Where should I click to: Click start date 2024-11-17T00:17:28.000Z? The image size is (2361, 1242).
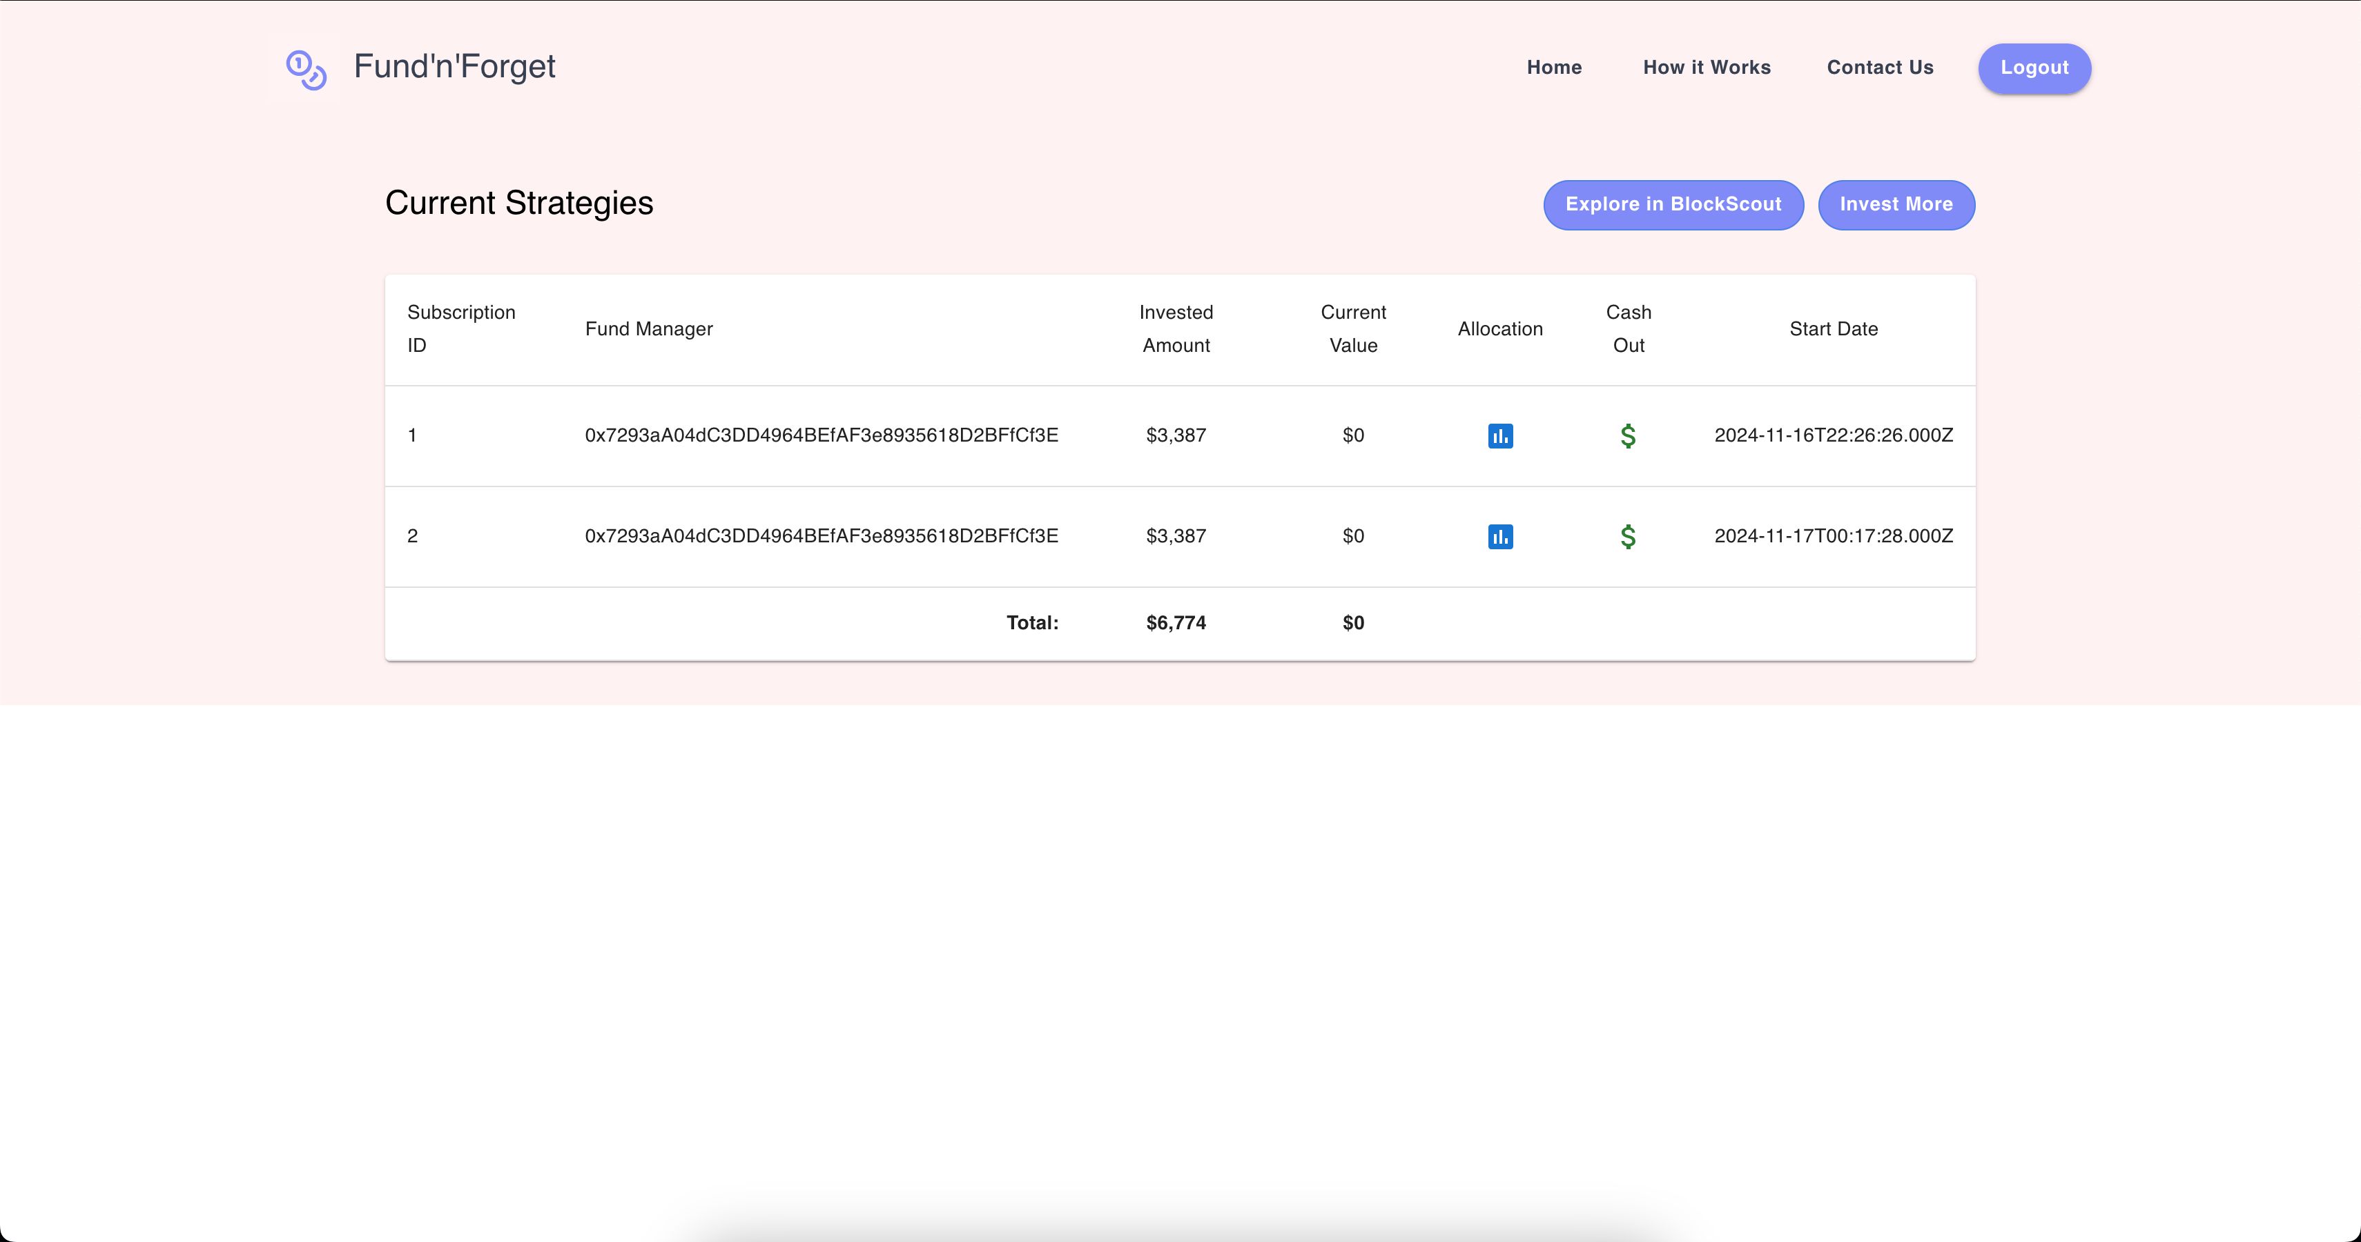tap(1833, 536)
